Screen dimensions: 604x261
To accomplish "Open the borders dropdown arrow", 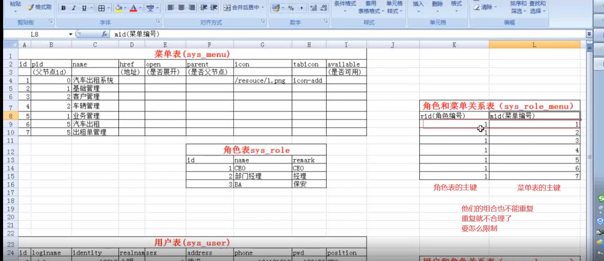I will [x=109, y=8].
